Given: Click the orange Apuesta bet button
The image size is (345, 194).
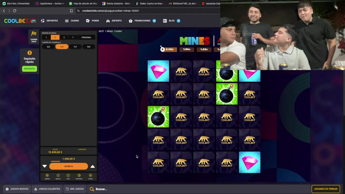Looking at the screenshot, I should (x=68, y=166).
